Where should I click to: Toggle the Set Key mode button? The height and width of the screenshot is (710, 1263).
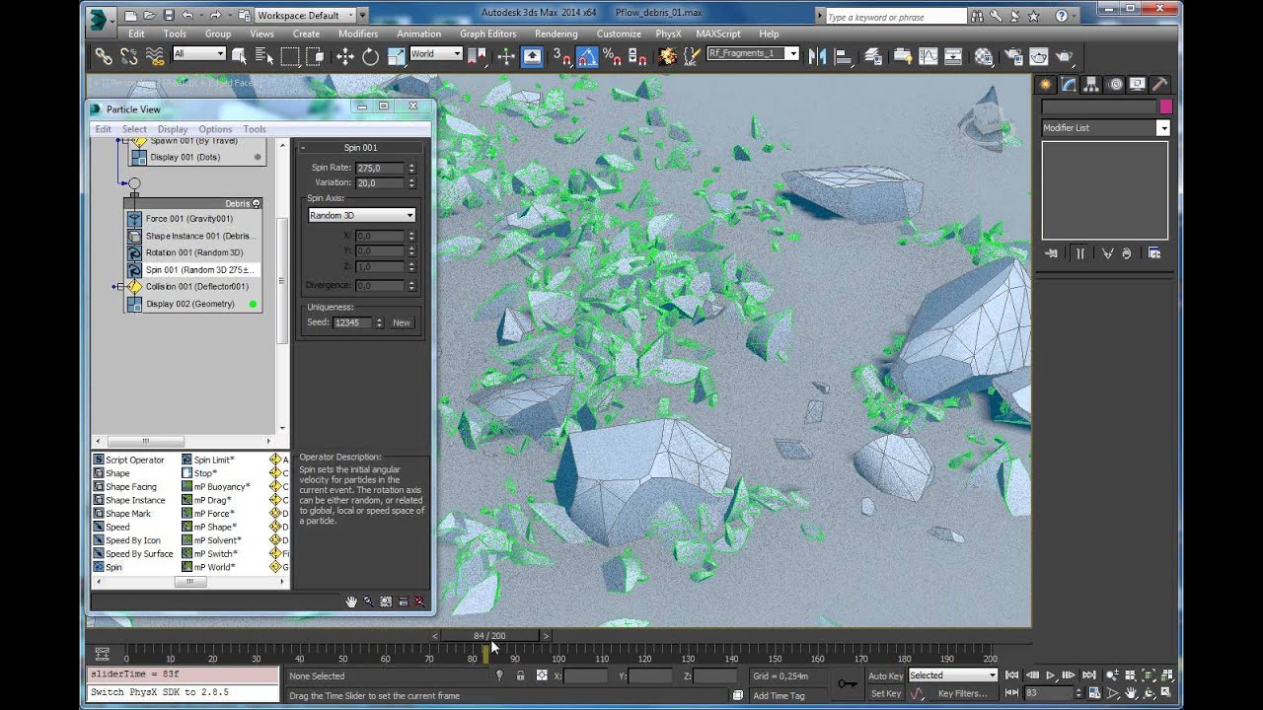[885, 693]
